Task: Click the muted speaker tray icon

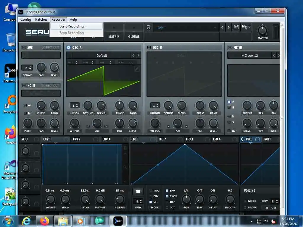Action: click(273, 222)
